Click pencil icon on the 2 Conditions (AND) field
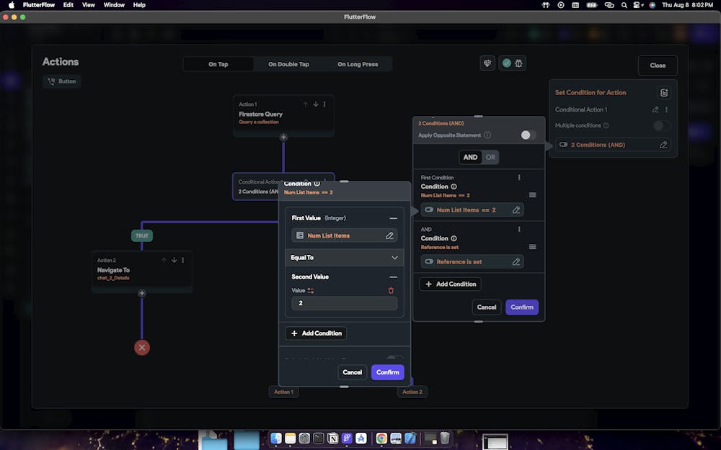Viewport: 721px width, 450px height. coord(663,145)
